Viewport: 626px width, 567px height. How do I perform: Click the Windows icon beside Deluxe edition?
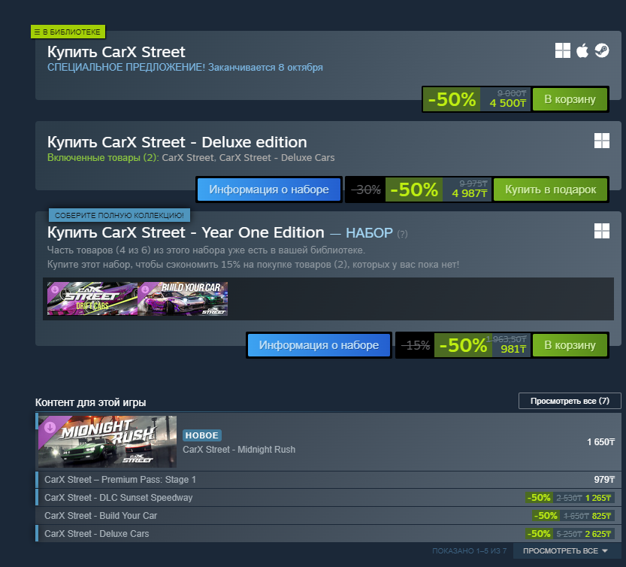[602, 141]
